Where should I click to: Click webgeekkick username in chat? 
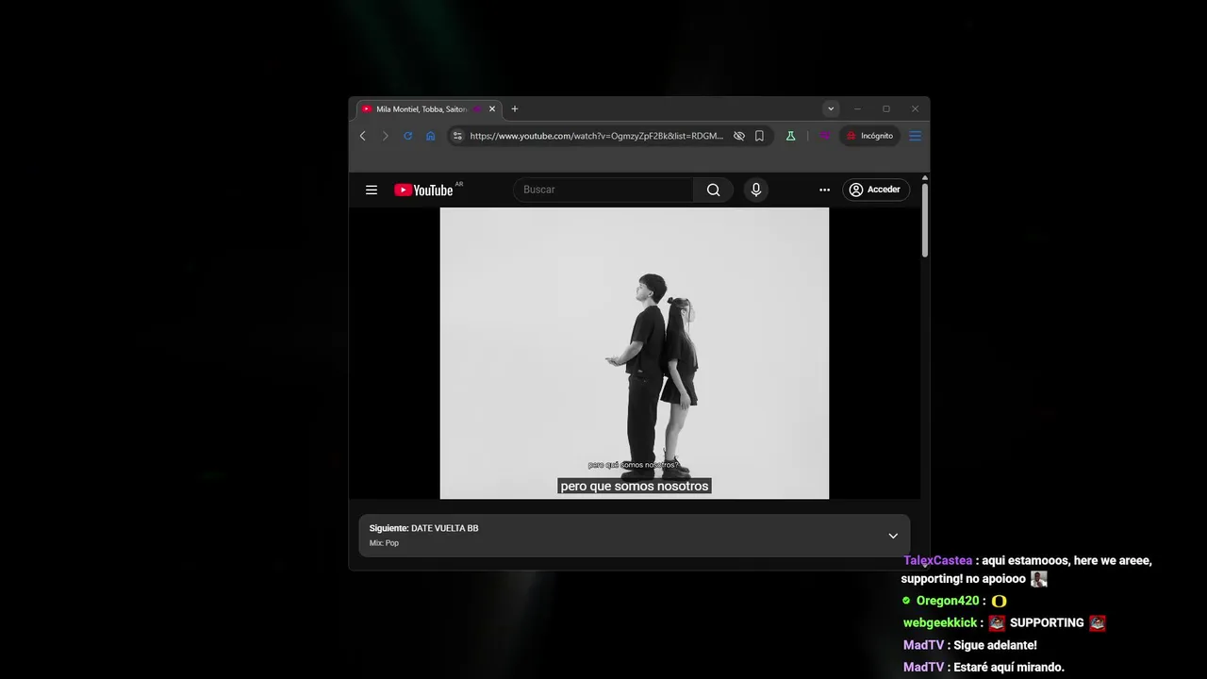940,622
